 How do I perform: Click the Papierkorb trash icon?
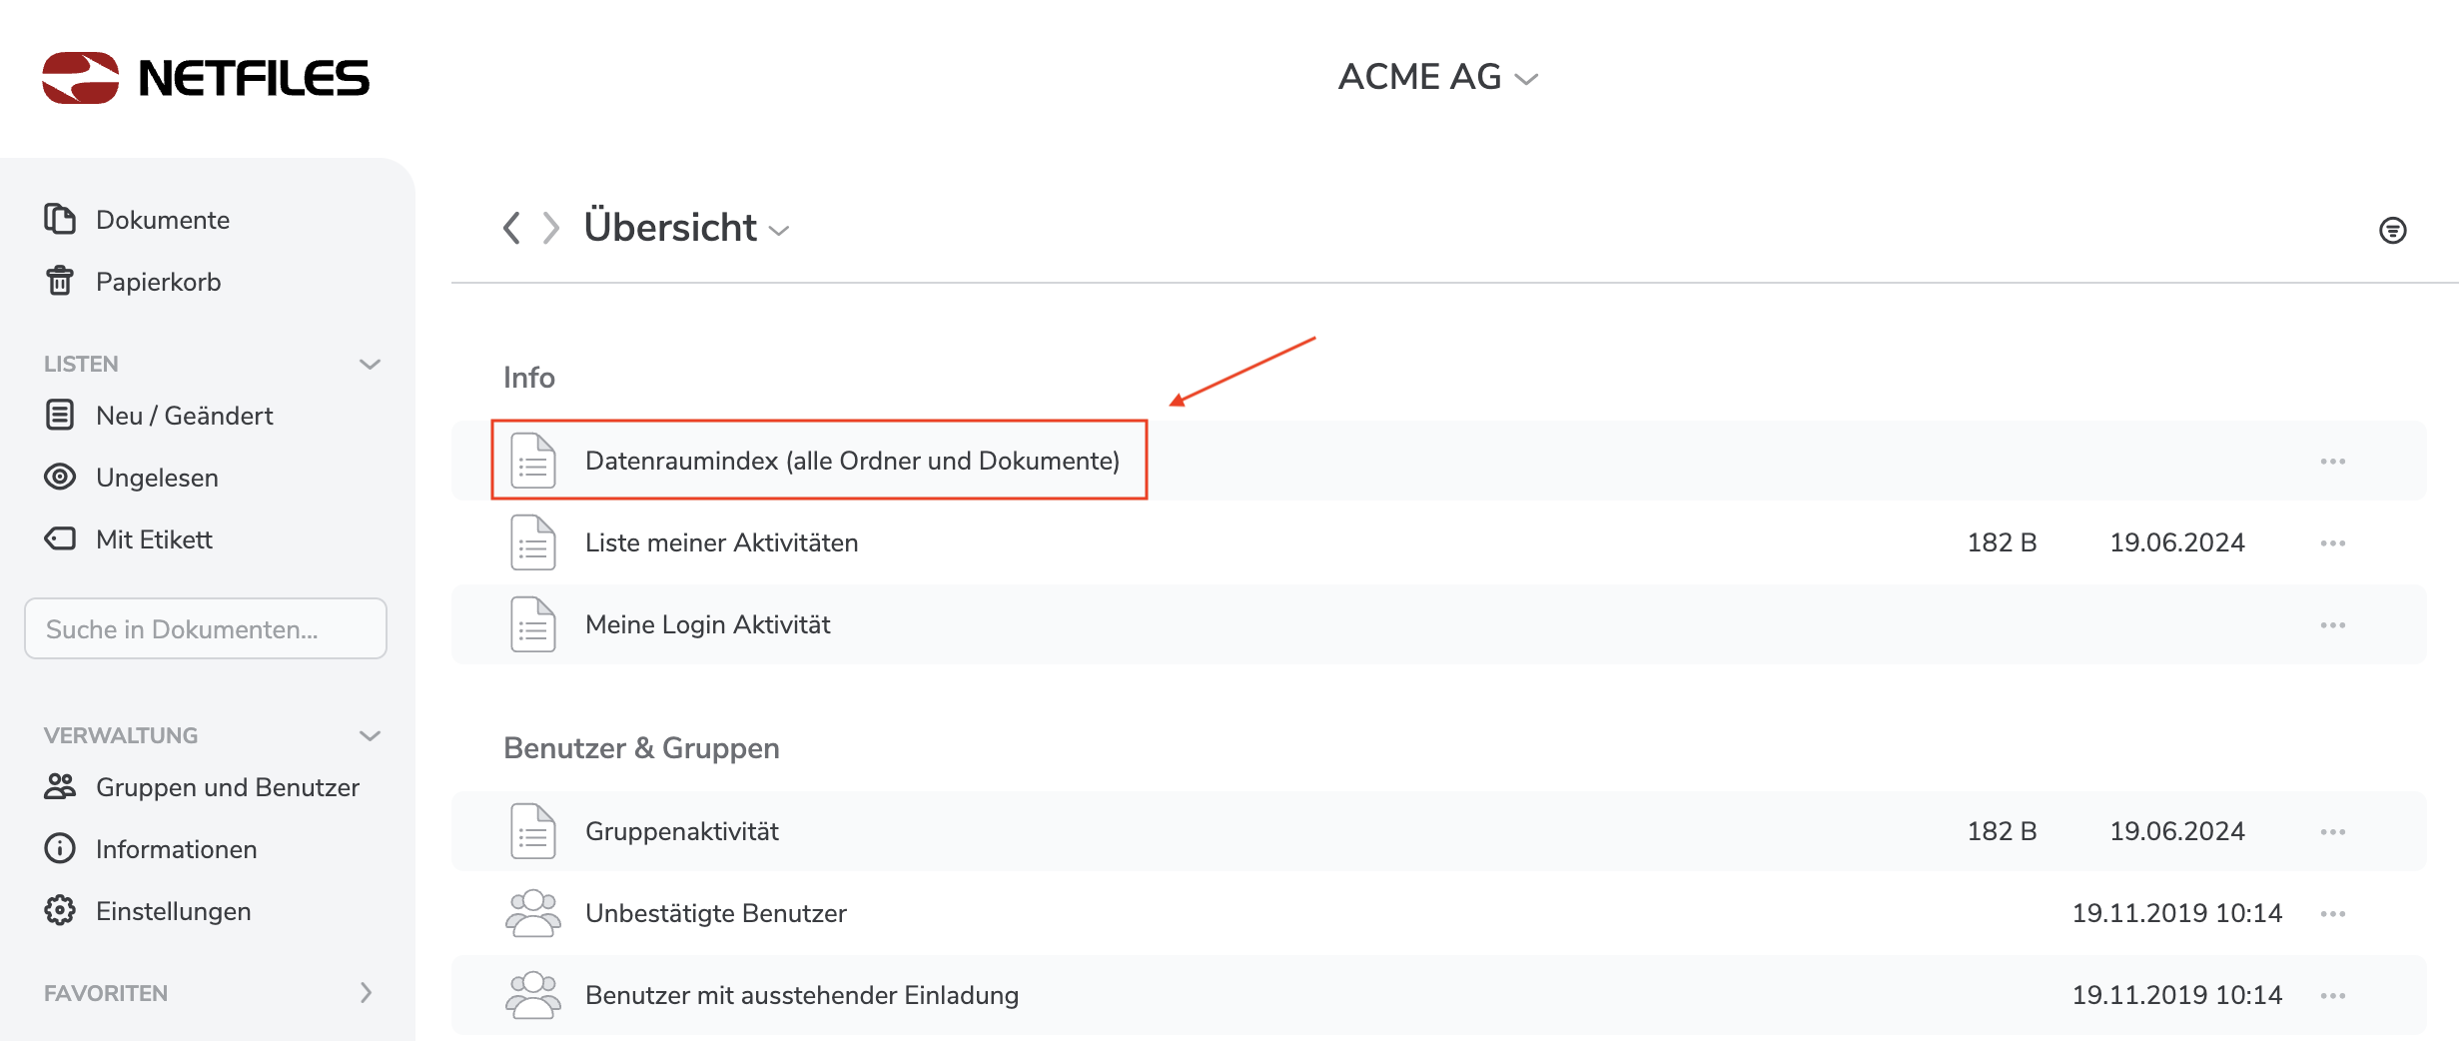click(60, 282)
